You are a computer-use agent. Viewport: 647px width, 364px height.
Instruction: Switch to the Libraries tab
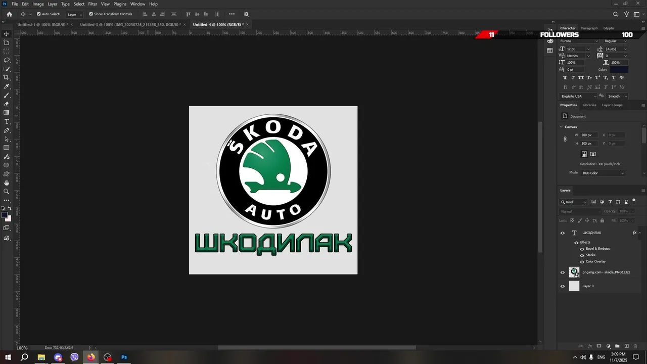coord(589,105)
